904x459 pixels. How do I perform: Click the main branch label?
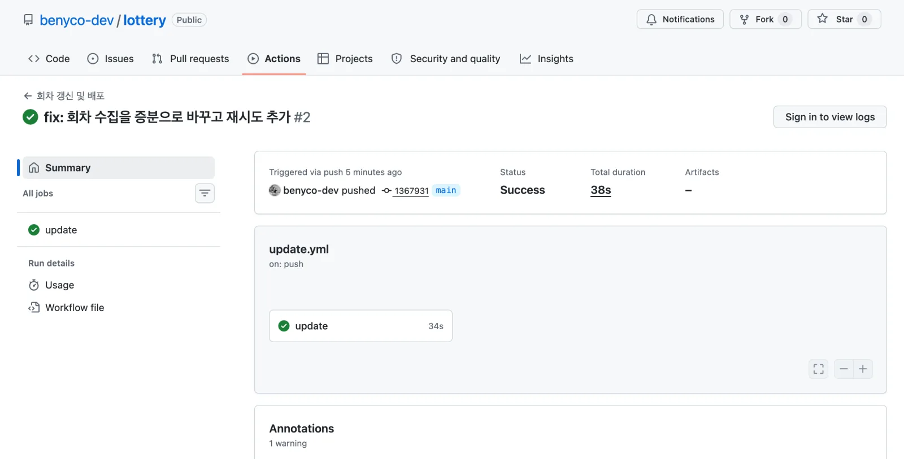[x=446, y=190]
